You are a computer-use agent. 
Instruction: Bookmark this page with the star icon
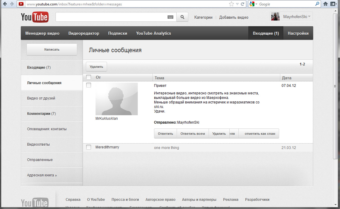pyautogui.click(x=231, y=4)
